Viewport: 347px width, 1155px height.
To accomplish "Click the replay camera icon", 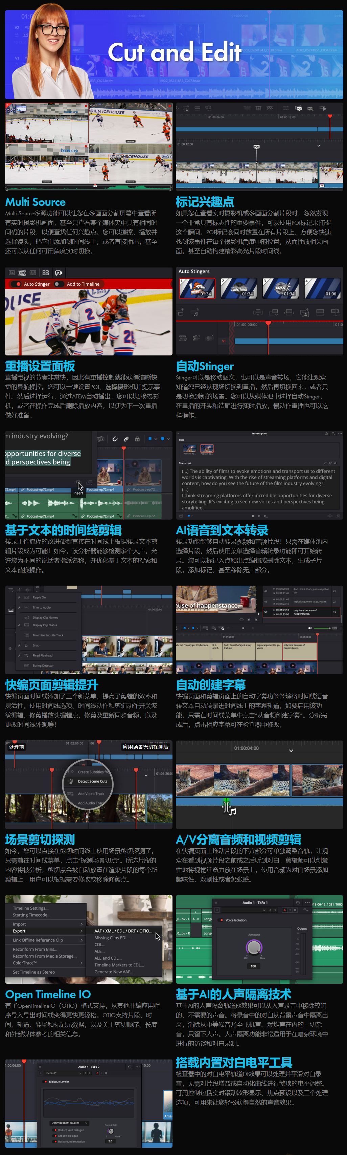I will [58, 273].
